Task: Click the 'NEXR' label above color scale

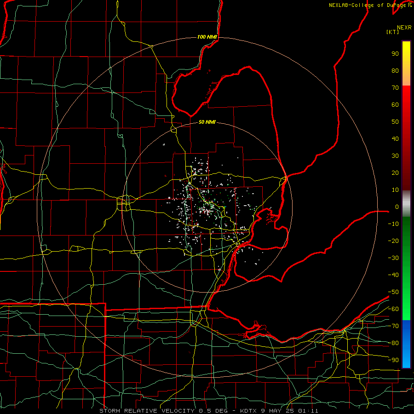Action: [404, 28]
